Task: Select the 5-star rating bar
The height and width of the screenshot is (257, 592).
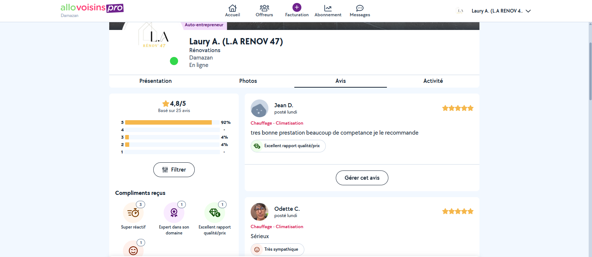Action: pyautogui.click(x=168, y=122)
